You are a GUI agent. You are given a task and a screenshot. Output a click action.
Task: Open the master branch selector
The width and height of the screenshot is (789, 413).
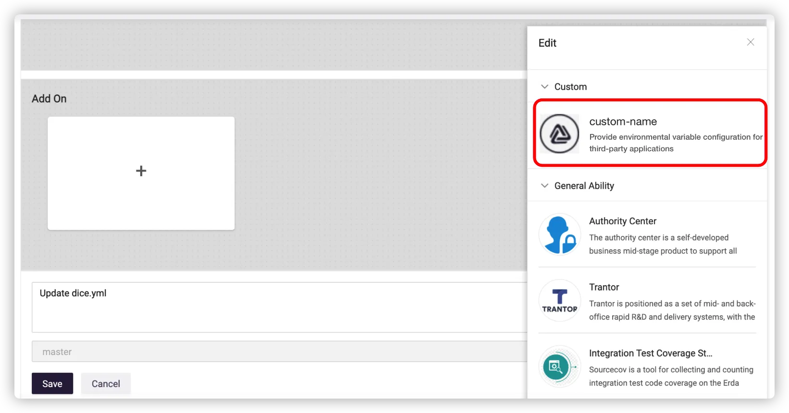point(279,352)
